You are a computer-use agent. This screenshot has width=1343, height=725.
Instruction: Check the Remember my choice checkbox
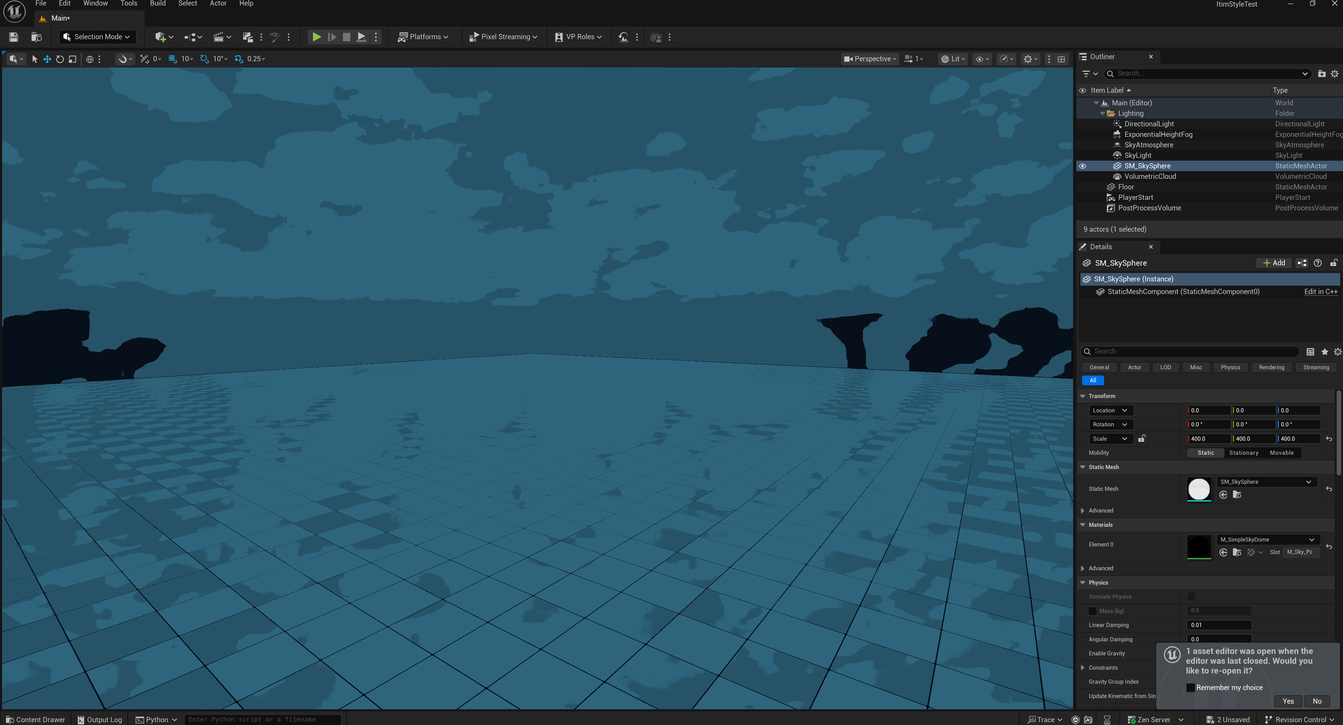[1190, 687]
